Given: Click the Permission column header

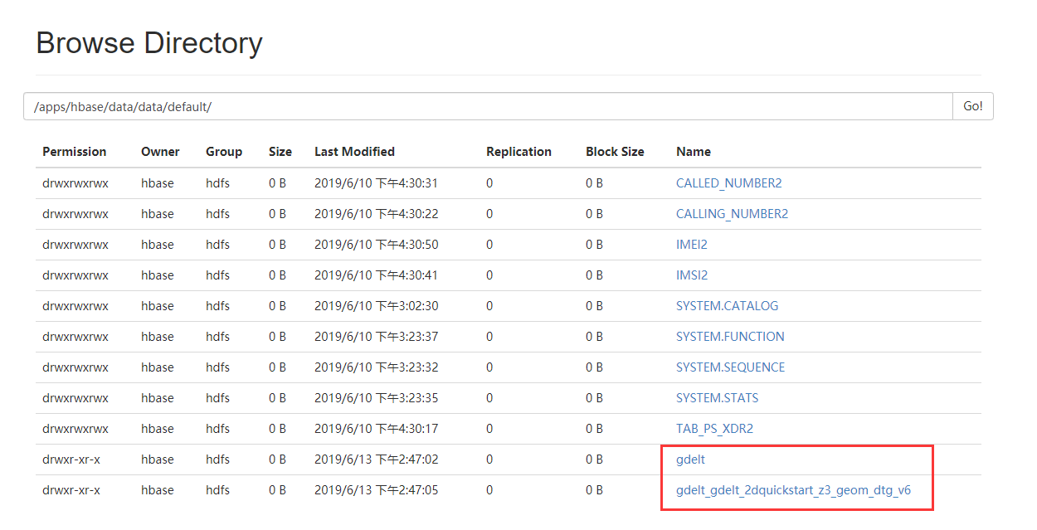Looking at the screenshot, I should pyautogui.click(x=75, y=152).
